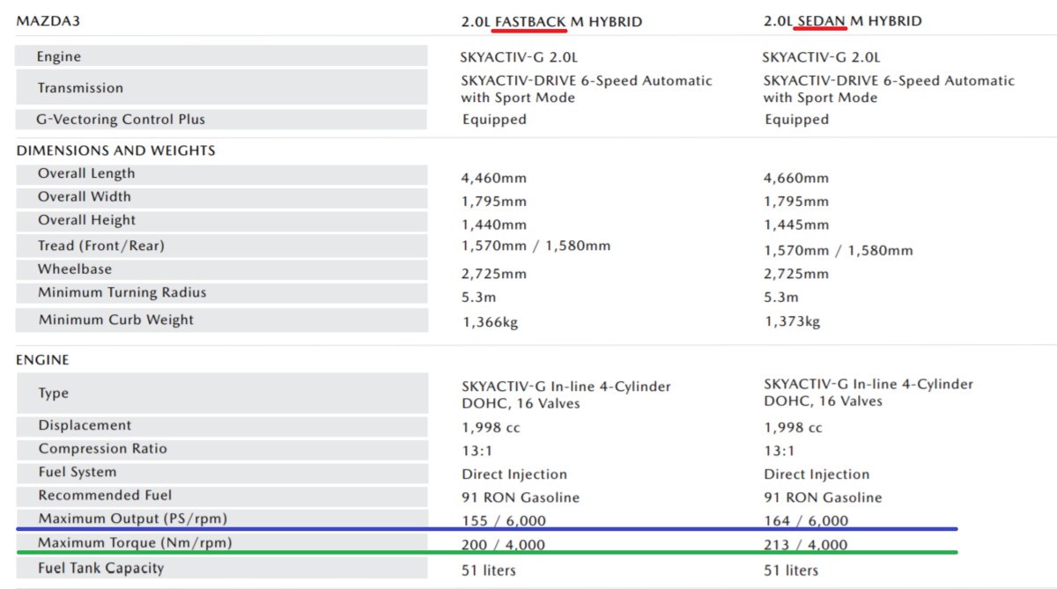Viewport: 1057px width, 589px height.
Task: Click the Displacement row label
Action: (85, 425)
